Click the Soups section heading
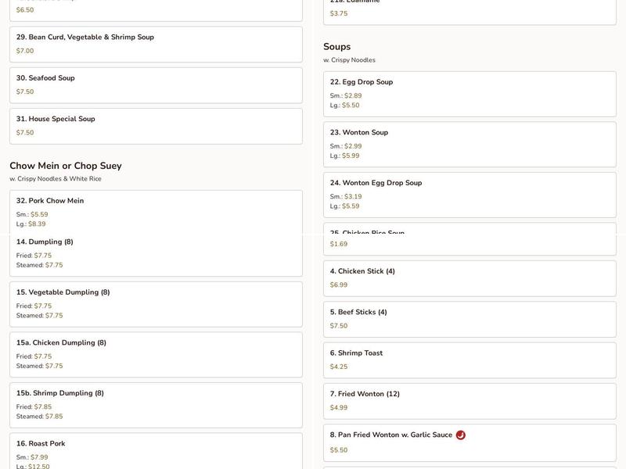Screen dimensions: 626x469 (337, 47)
